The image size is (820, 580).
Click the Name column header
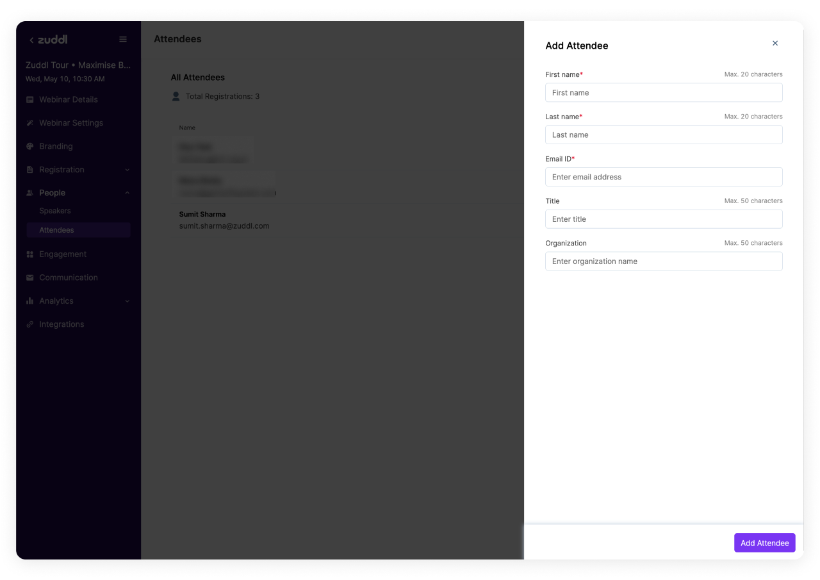click(x=187, y=128)
